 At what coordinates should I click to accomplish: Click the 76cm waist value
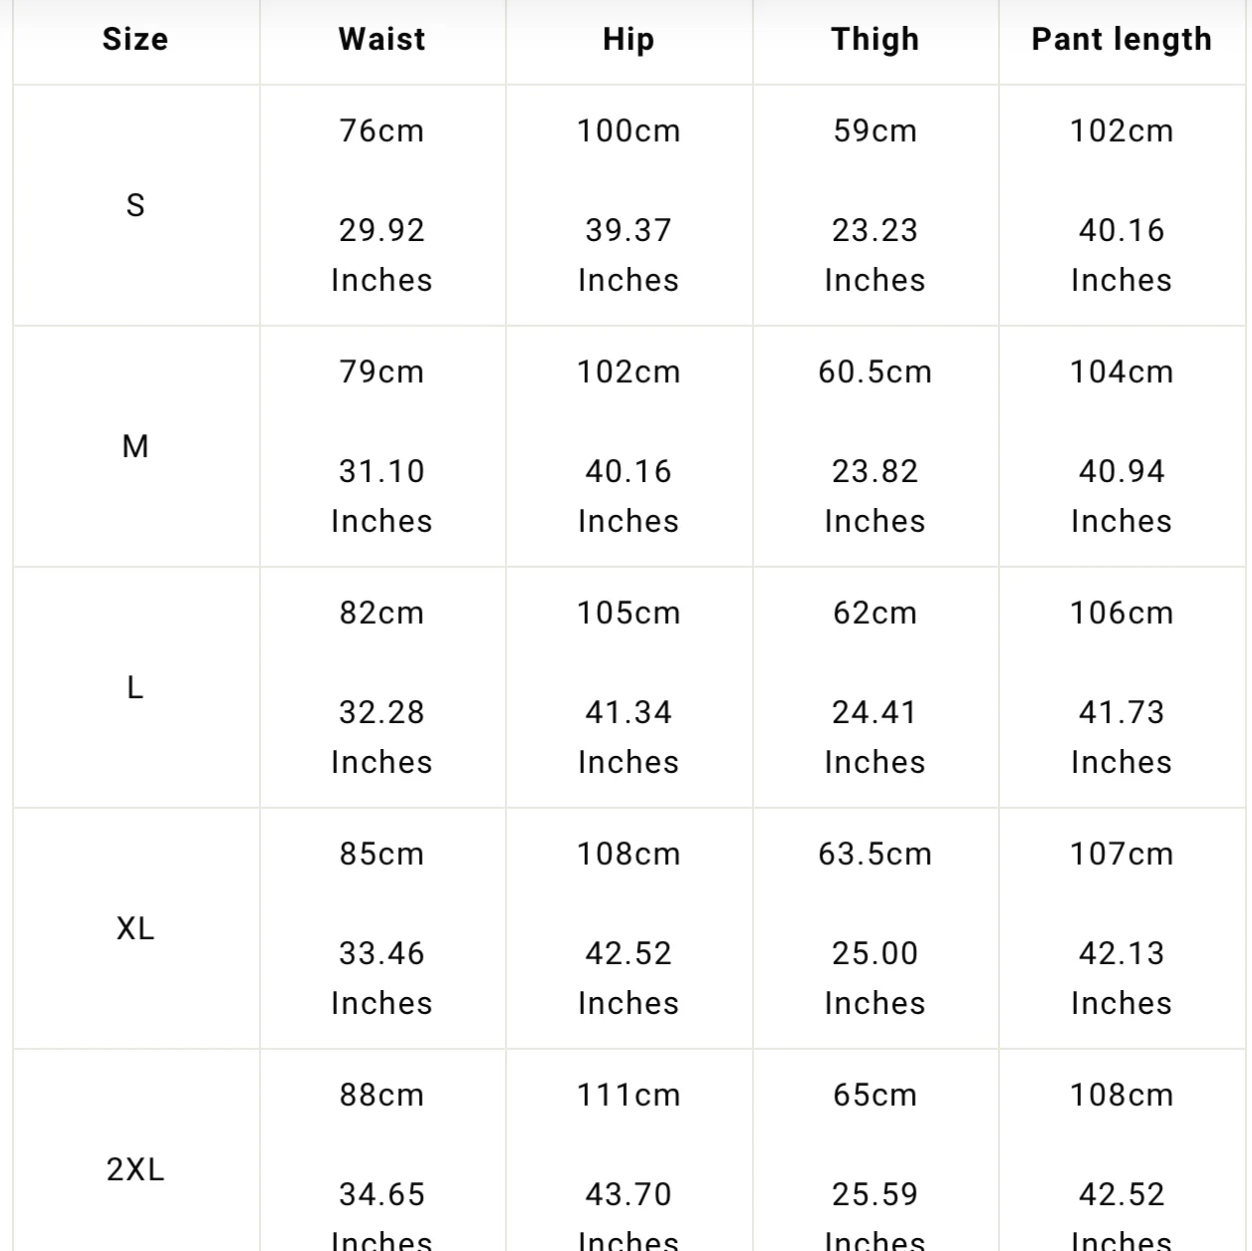pyautogui.click(x=381, y=131)
